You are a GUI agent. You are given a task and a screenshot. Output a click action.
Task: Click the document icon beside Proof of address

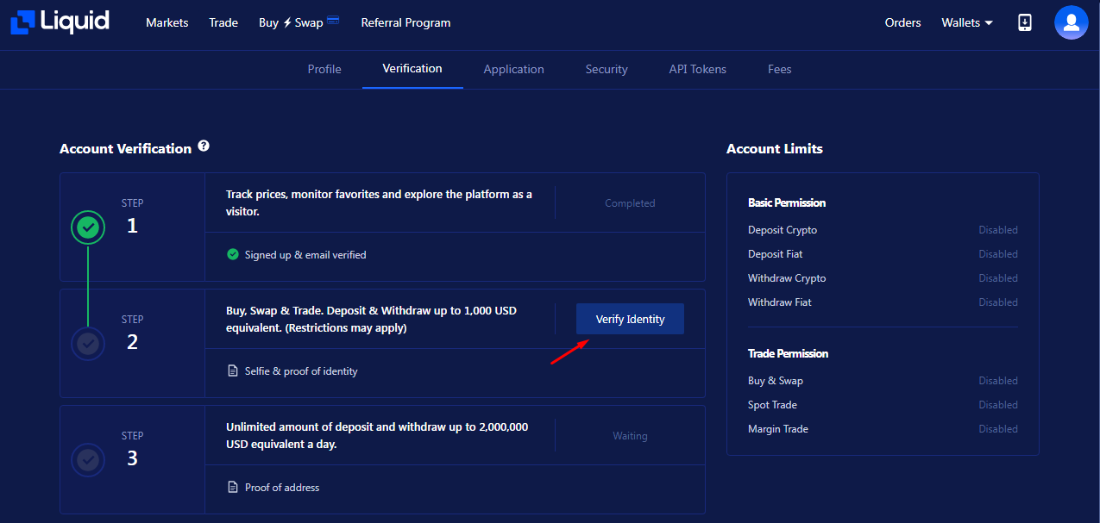(x=232, y=488)
